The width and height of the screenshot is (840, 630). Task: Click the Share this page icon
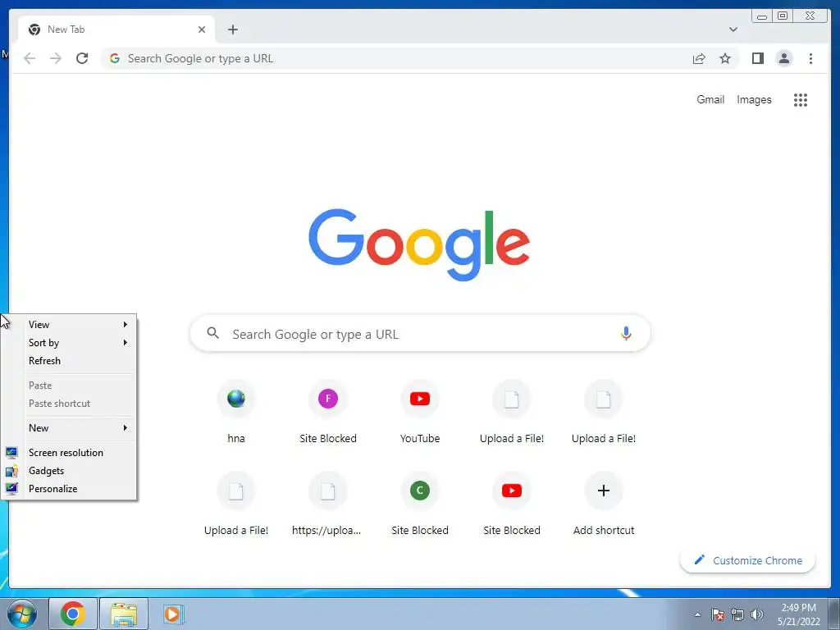tap(699, 58)
